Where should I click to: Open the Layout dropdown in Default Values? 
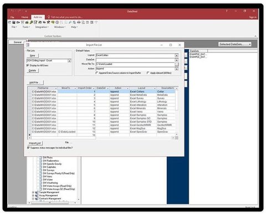(x=177, y=56)
